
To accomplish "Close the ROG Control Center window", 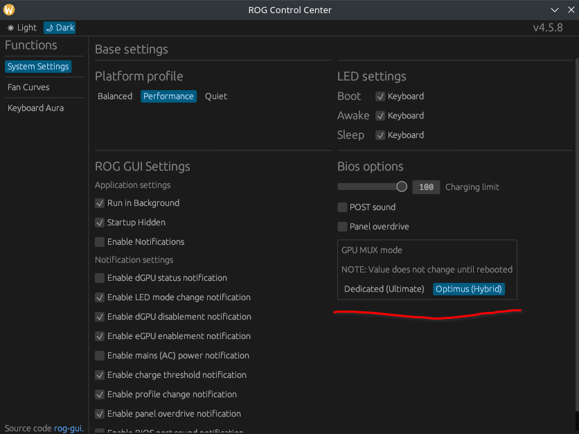I will point(571,10).
